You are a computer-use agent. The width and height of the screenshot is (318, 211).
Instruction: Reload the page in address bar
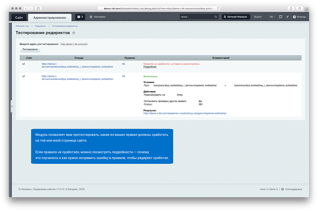click(x=218, y=8)
